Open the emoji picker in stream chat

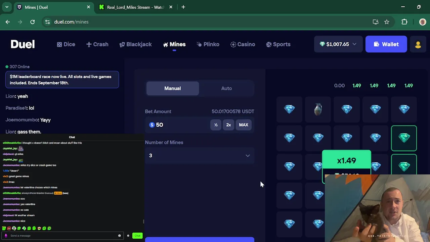pos(119,236)
